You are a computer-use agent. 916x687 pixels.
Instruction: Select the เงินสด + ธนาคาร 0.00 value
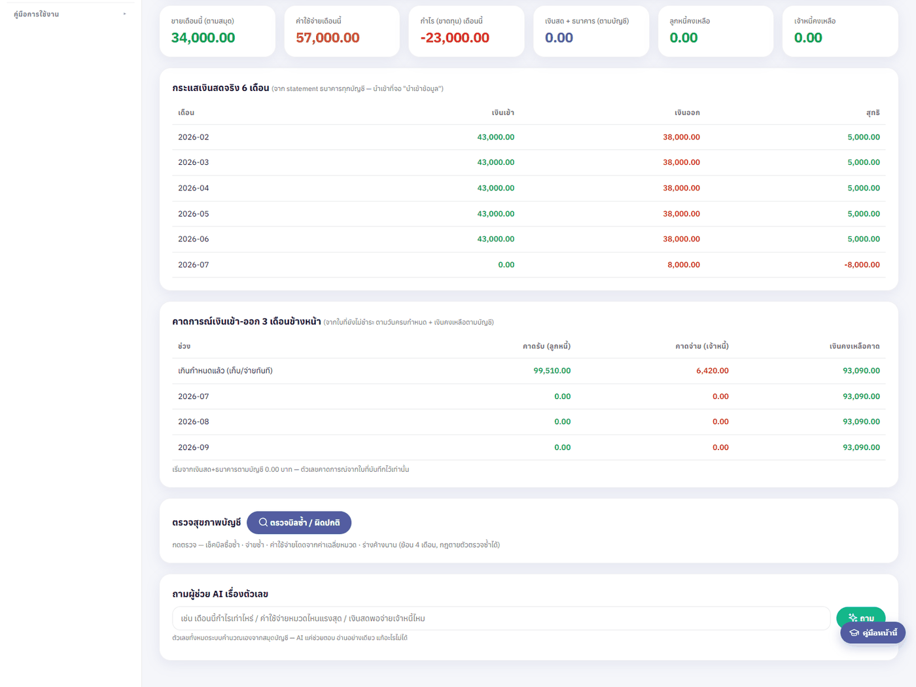click(559, 38)
